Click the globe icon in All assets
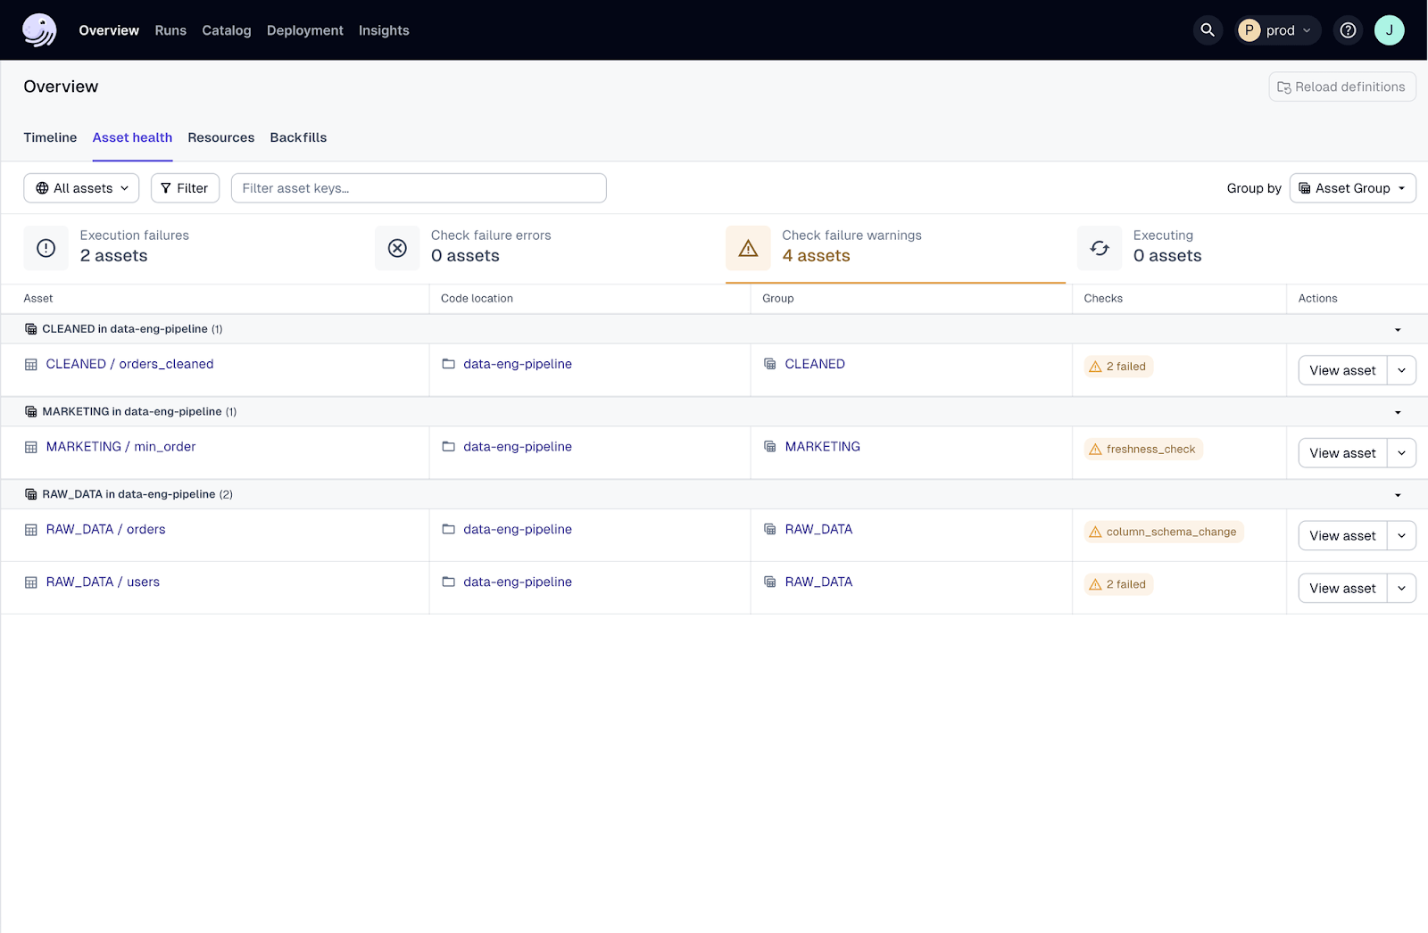The height and width of the screenshot is (933, 1428). (x=42, y=188)
